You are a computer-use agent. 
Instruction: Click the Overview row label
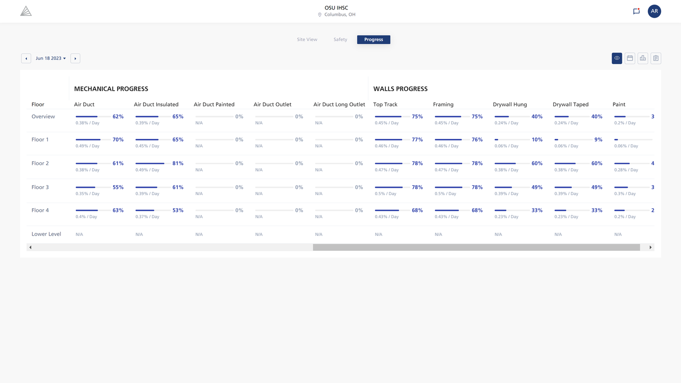(x=43, y=116)
